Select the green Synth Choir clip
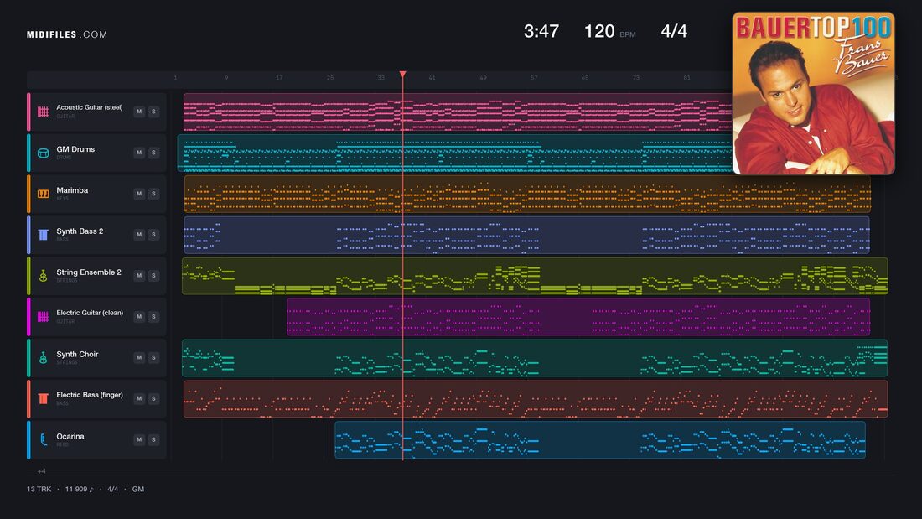Viewport: 922px width, 519px height. 535,358
